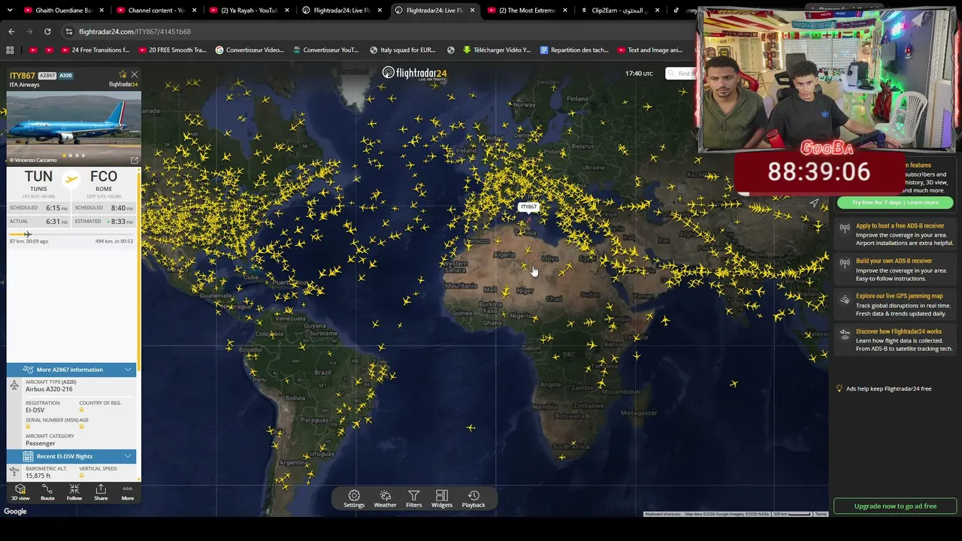Click the AZ867 flight number badge
Screen dimensions: 962x541
47,75
